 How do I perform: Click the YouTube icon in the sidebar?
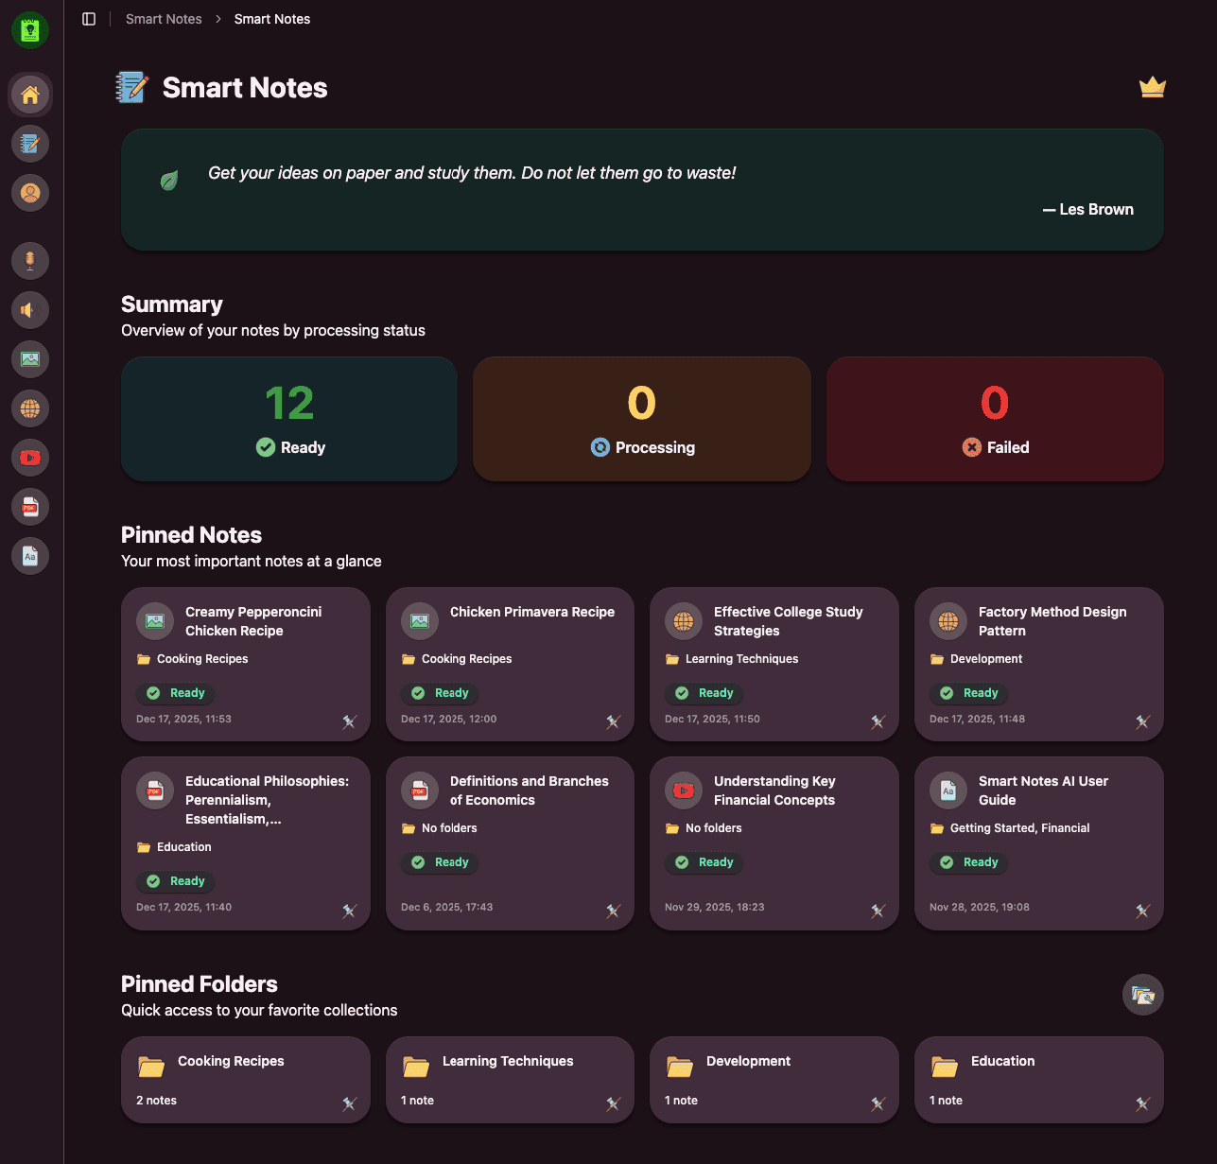tap(30, 458)
